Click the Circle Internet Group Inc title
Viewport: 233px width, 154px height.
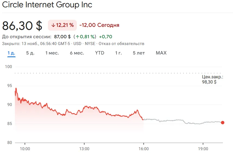click(47, 5)
